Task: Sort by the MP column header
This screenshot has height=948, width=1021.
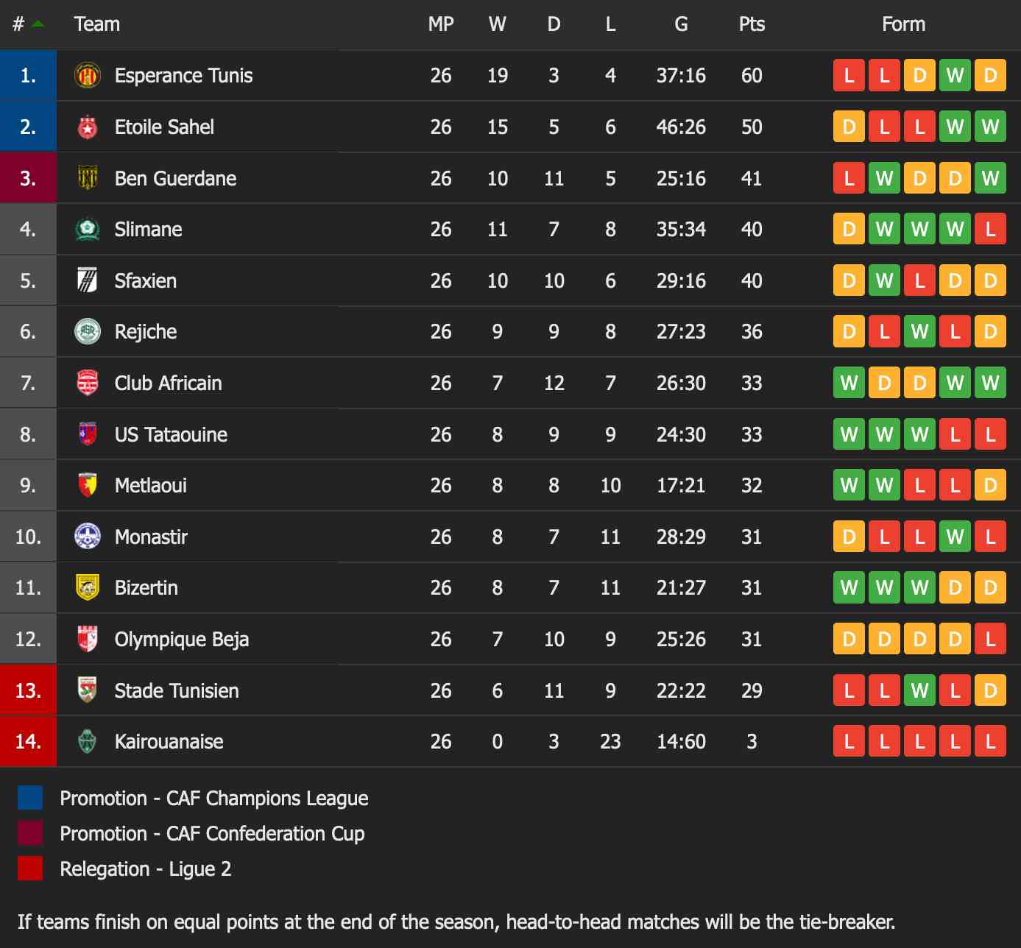Action: (441, 24)
